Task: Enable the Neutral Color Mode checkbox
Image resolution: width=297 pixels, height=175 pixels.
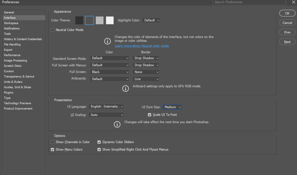Action: click(x=52, y=30)
